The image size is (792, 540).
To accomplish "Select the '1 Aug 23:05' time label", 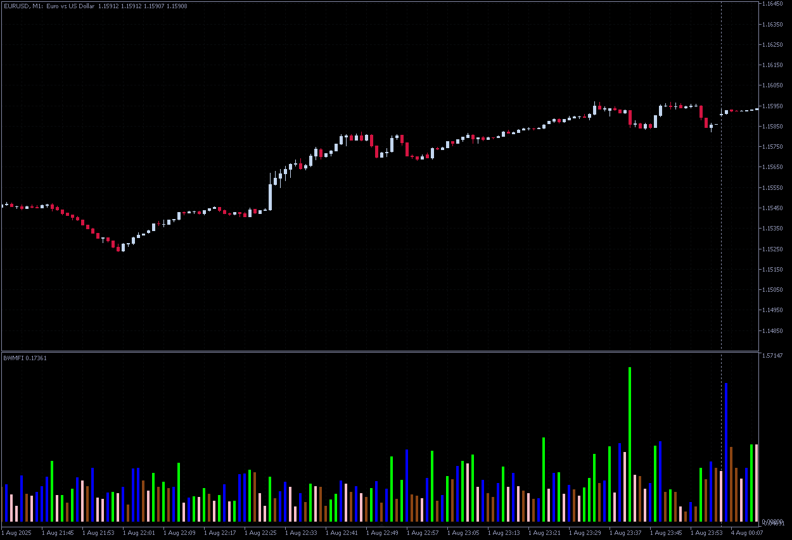I will (463, 533).
